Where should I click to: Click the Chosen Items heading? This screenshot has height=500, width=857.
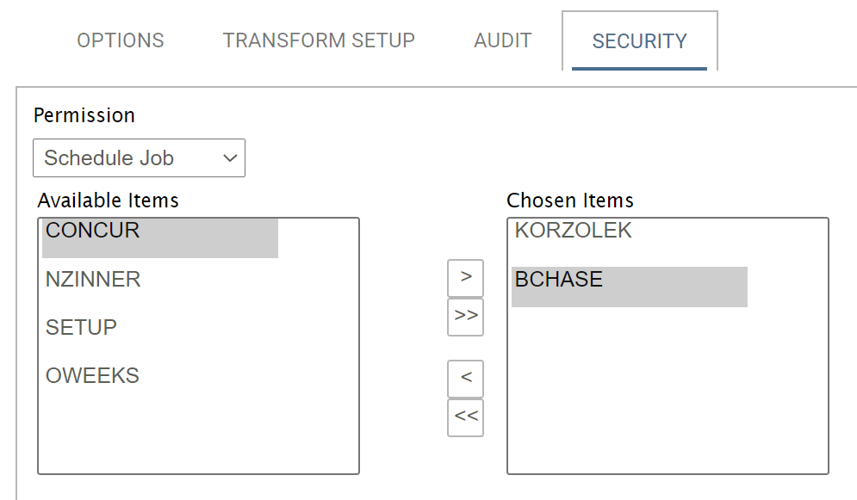pyautogui.click(x=570, y=201)
